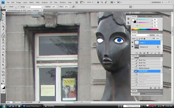Add a layer mask

tap(144, 53)
